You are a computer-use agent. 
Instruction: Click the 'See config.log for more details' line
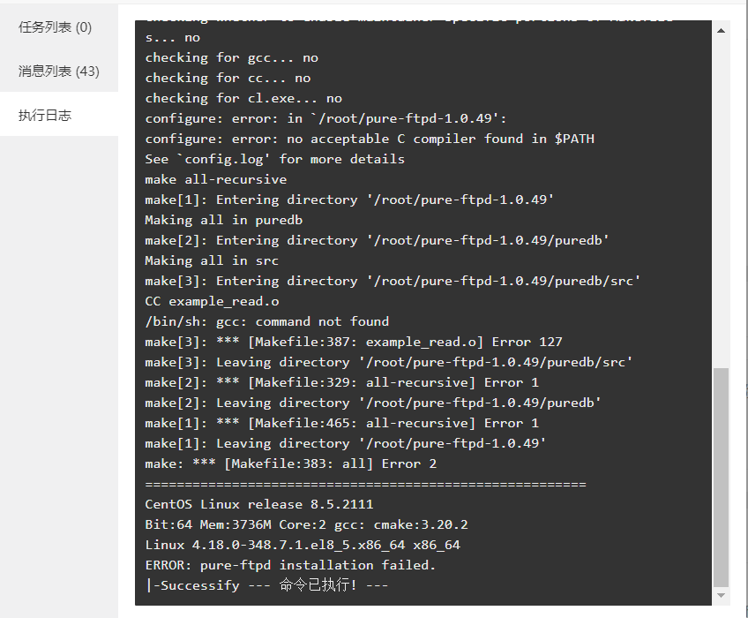pos(275,159)
